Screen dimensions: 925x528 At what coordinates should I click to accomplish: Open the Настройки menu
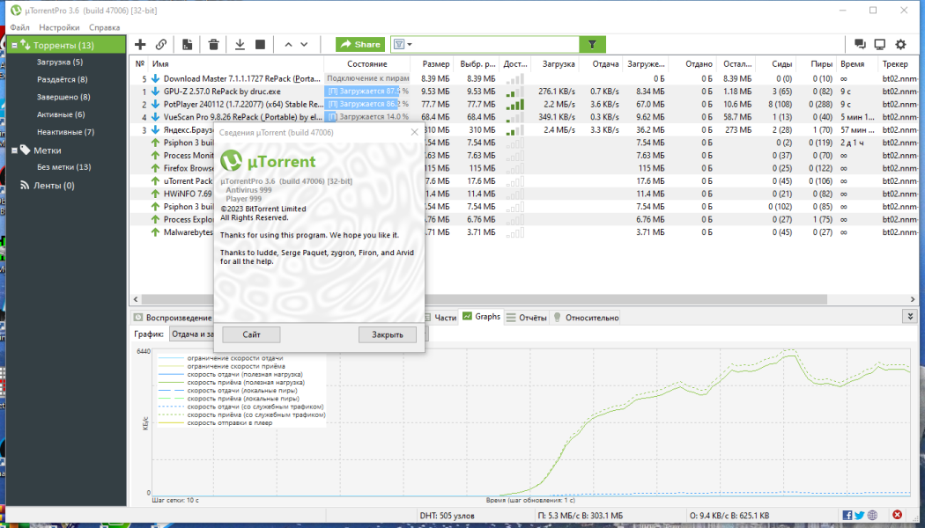(59, 27)
